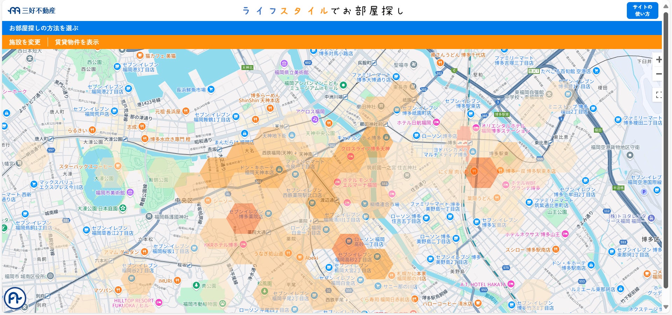Select the 博多一双 博多駅東本店 restaurant marker
Image resolution: width=672 pixels, height=315 pixels.
500,171
